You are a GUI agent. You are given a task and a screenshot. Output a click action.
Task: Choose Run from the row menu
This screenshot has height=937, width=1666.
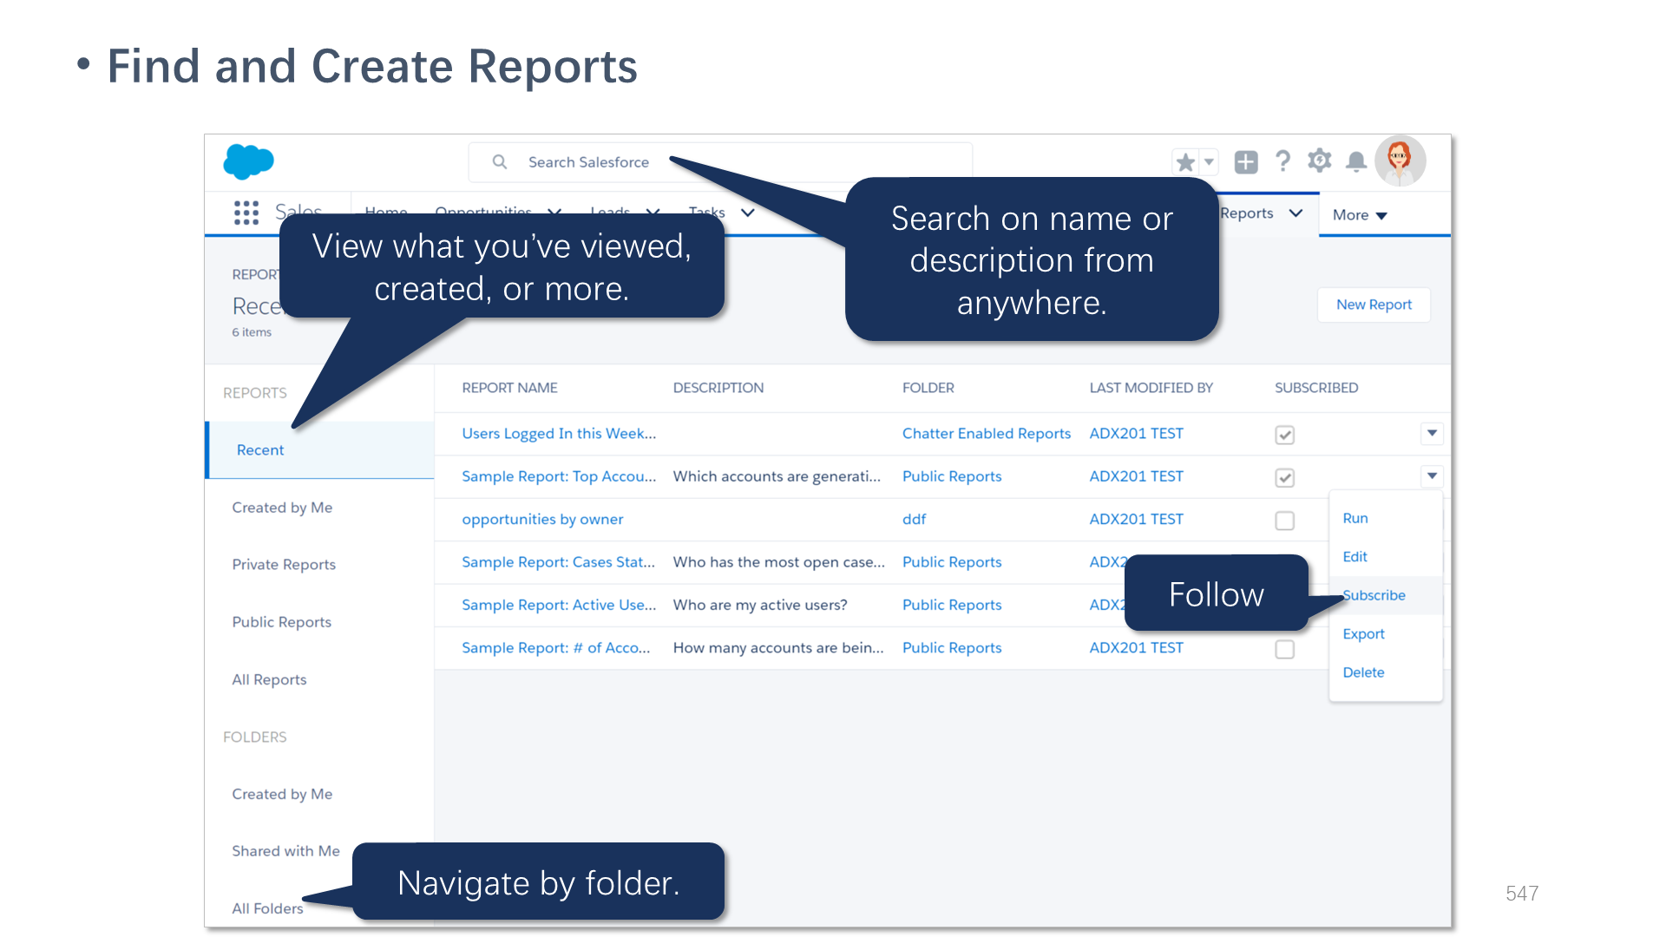[1355, 518]
